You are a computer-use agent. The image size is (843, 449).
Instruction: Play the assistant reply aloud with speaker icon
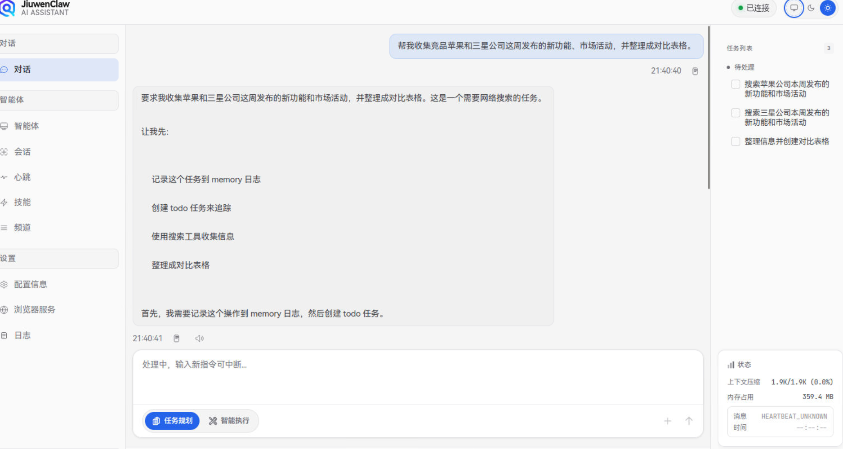click(x=199, y=338)
